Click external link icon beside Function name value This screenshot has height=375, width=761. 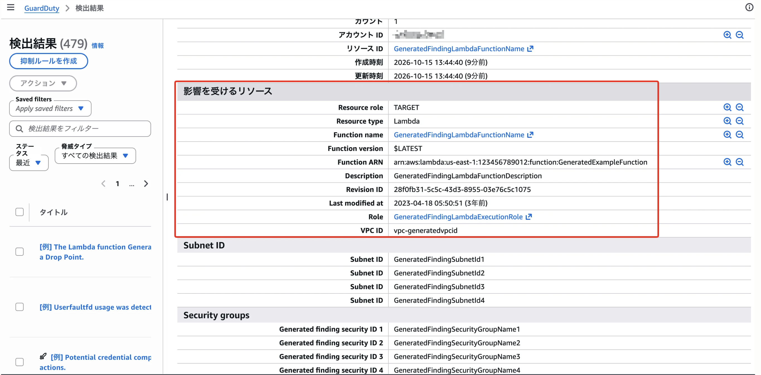[530, 135]
